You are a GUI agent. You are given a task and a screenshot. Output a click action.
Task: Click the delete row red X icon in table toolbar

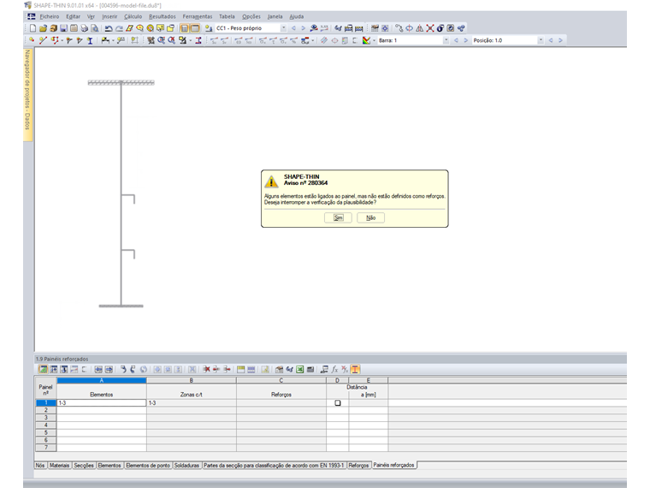tap(206, 369)
